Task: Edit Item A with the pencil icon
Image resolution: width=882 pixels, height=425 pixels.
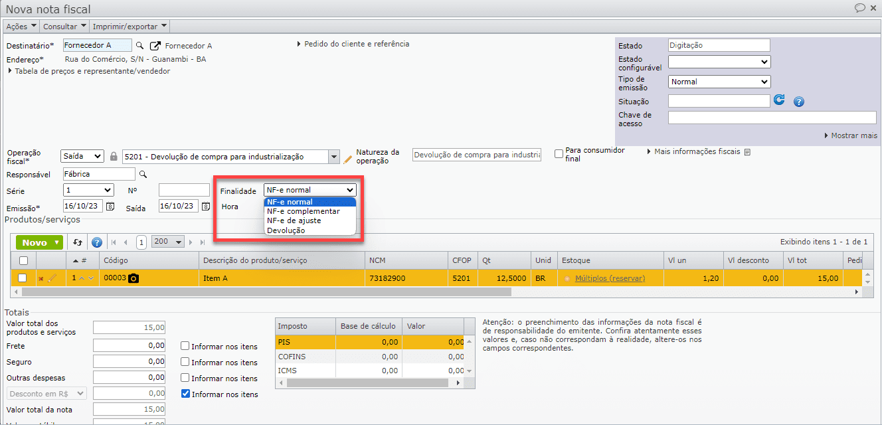Action: tap(52, 278)
